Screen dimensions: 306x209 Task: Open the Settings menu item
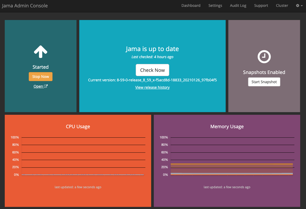[215, 6]
